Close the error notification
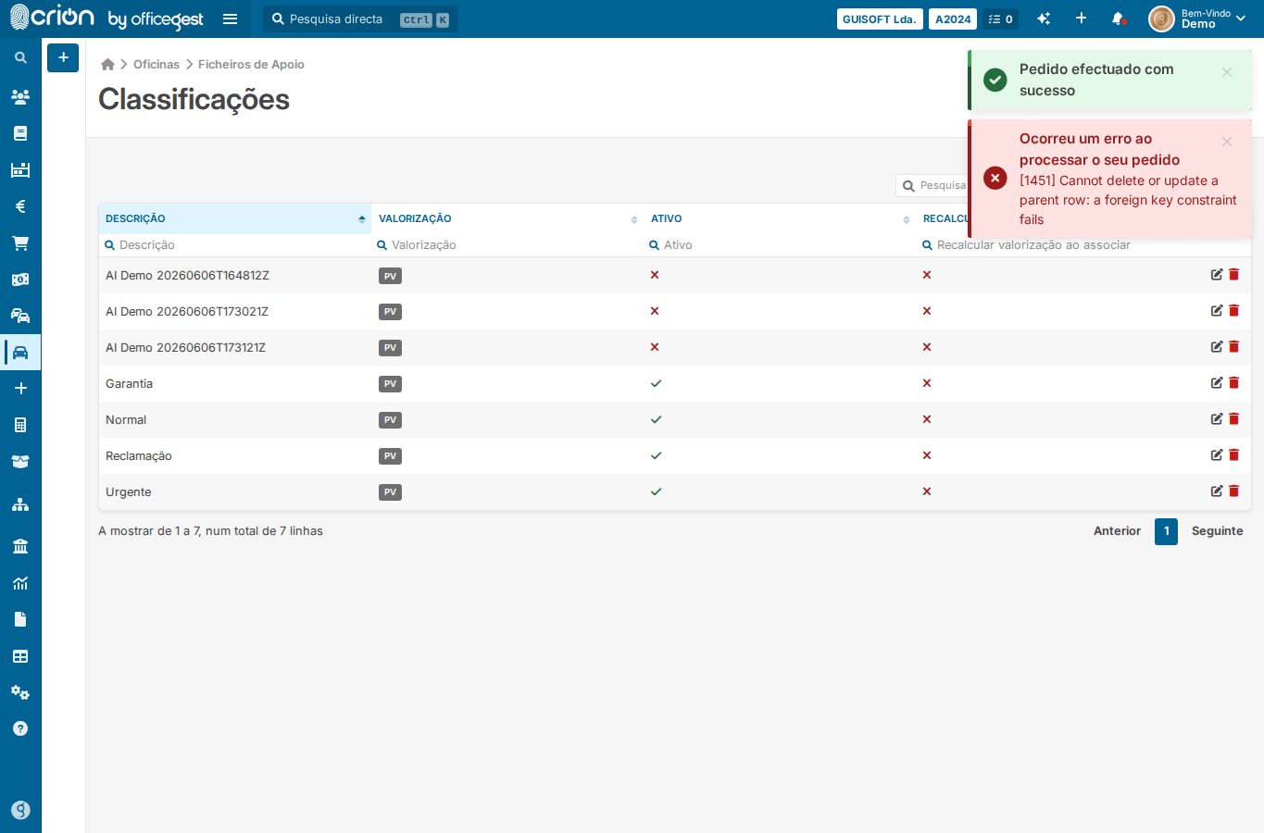 click(1227, 142)
